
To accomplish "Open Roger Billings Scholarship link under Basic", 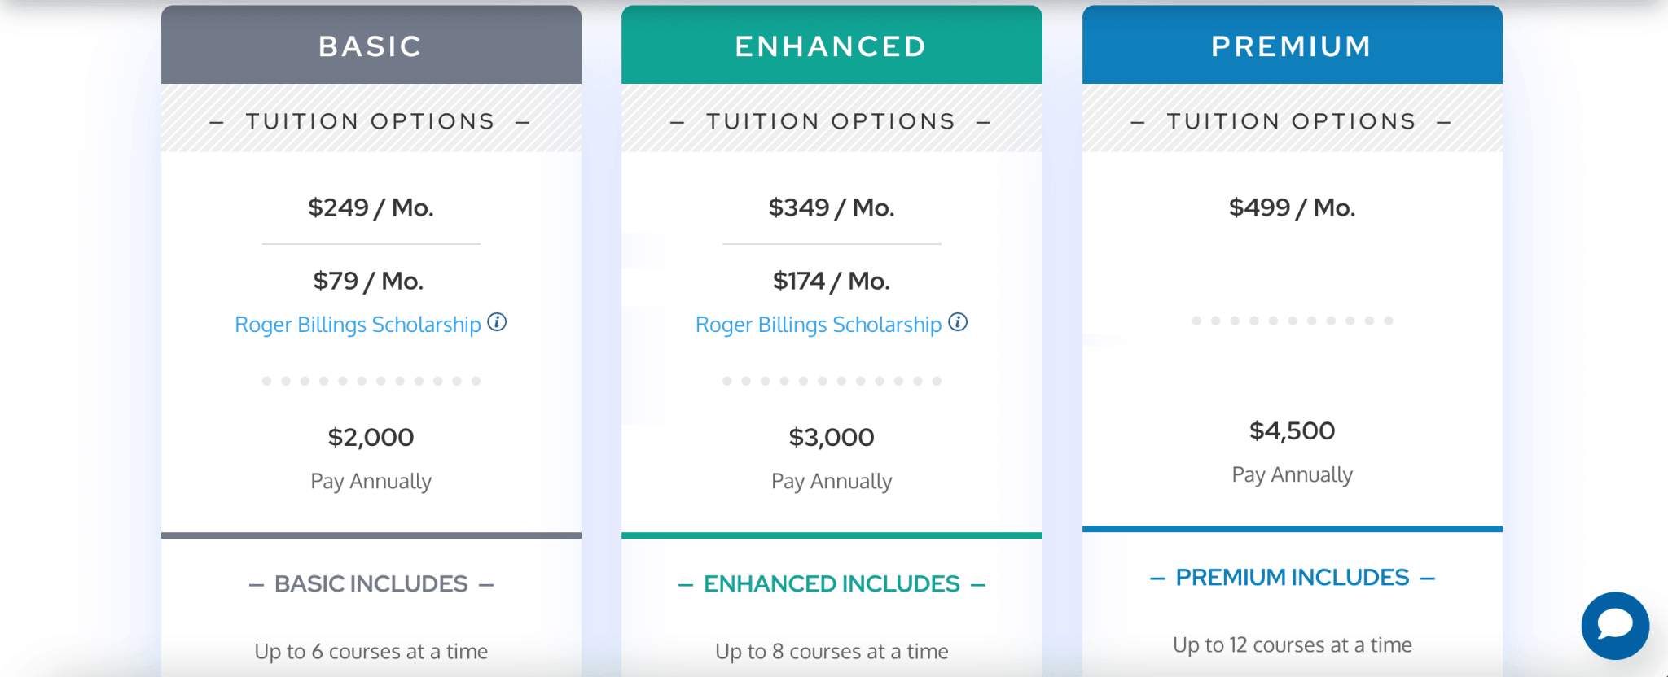I will 358,325.
